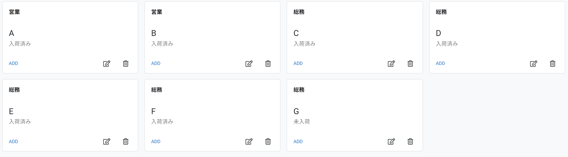The width and height of the screenshot is (568, 157).
Task: Edit card F using the pencil icon
Action: 249,141
